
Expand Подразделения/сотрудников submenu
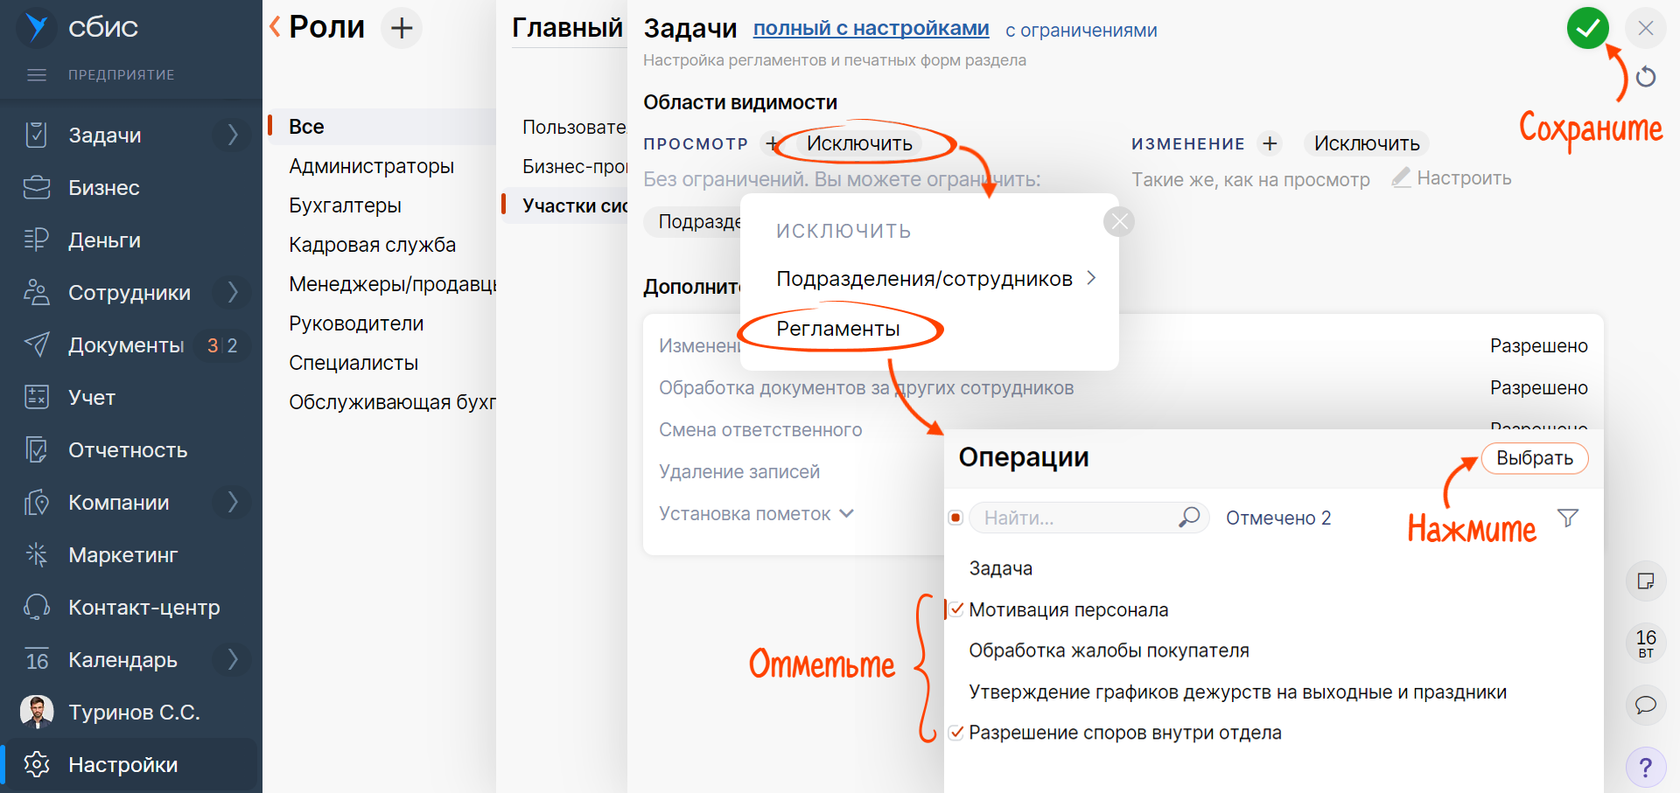(1091, 278)
